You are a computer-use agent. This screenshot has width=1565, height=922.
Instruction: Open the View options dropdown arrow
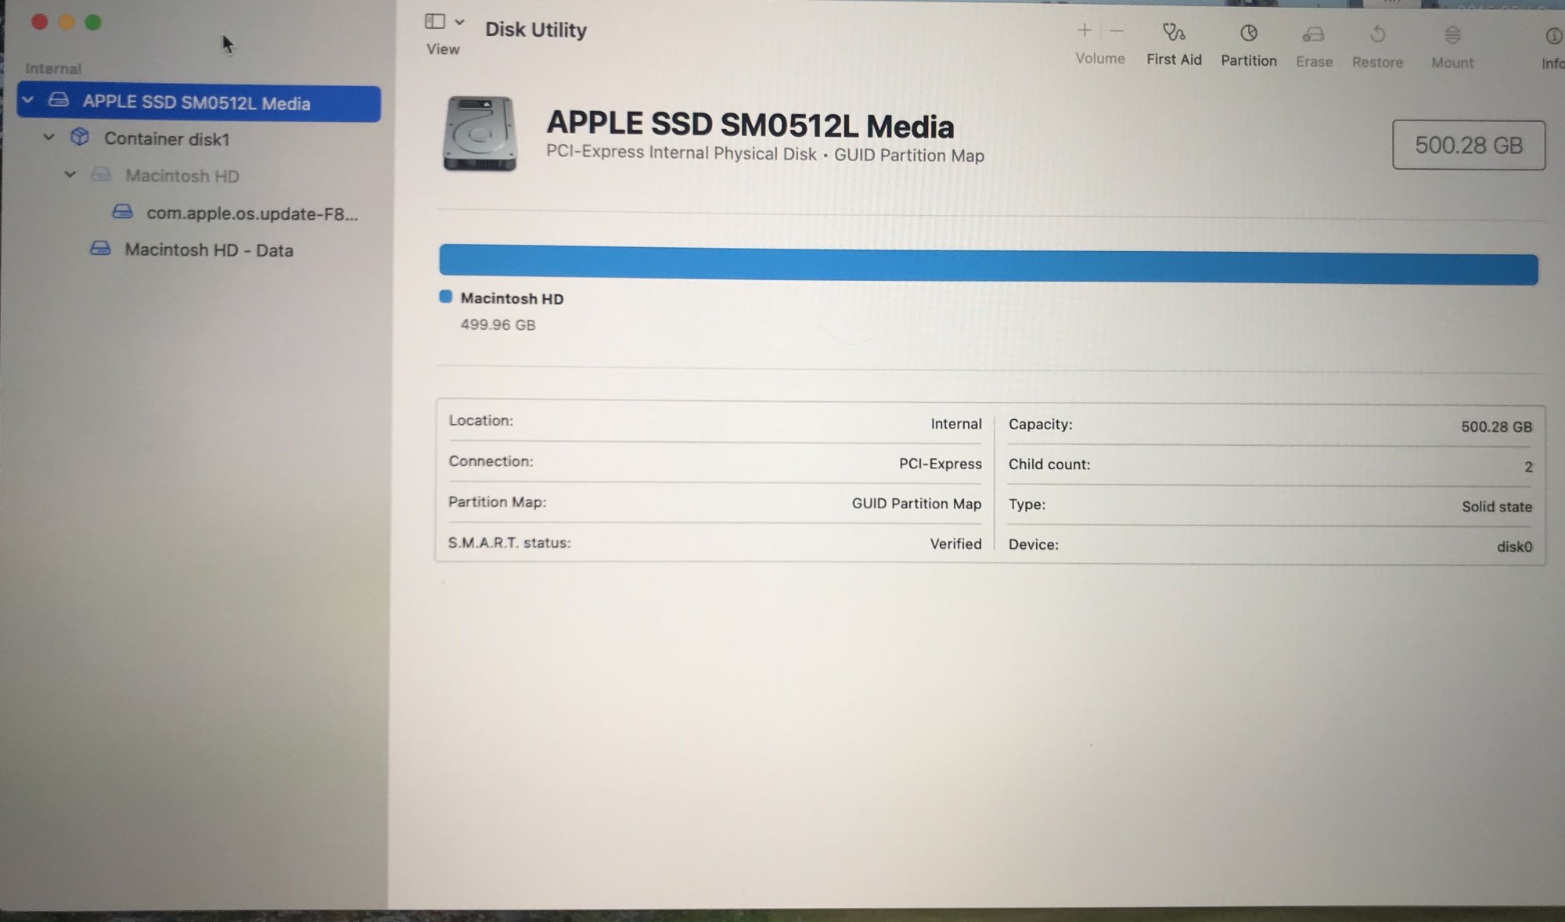460,22
